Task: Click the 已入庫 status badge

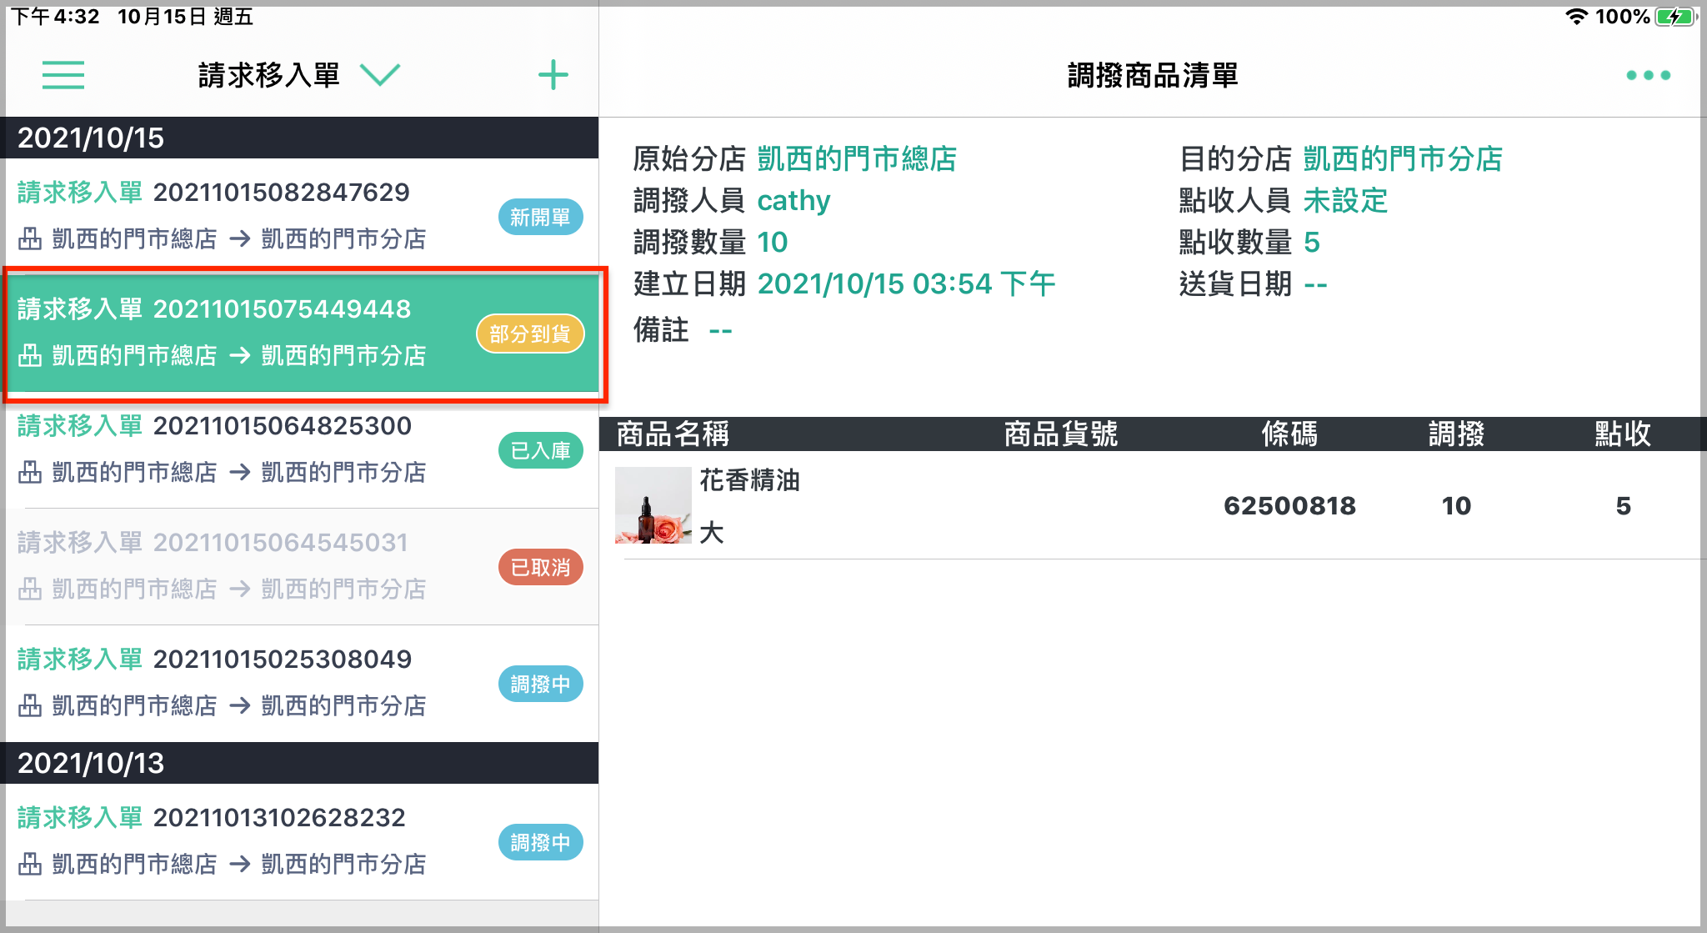Action: (x=540, y=450)
